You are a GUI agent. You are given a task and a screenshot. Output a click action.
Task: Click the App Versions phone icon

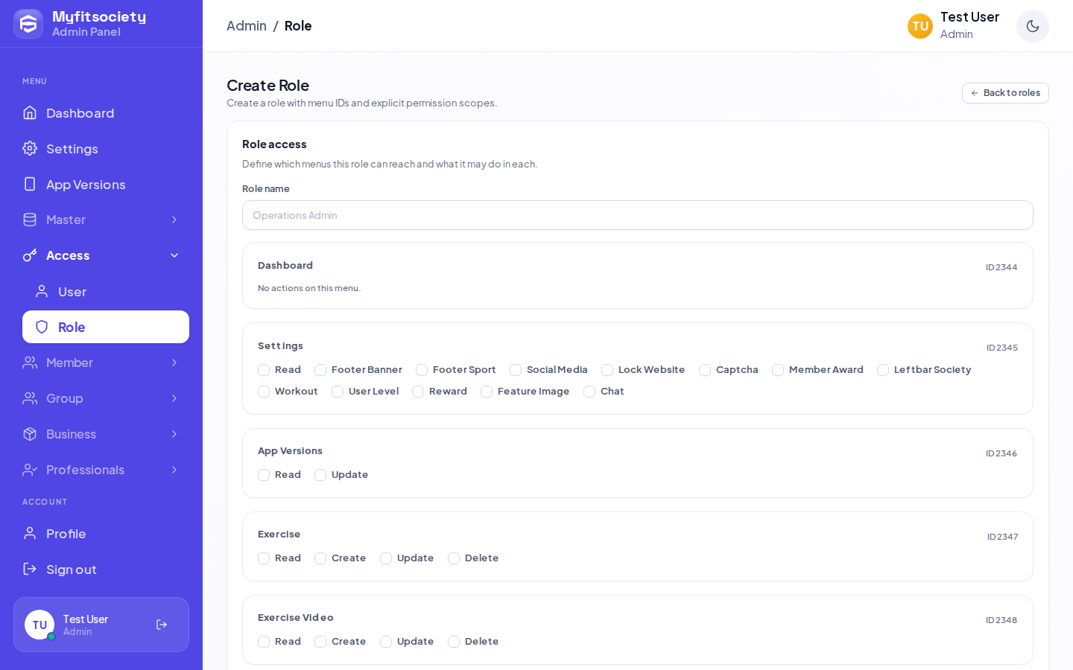point(30,184)
